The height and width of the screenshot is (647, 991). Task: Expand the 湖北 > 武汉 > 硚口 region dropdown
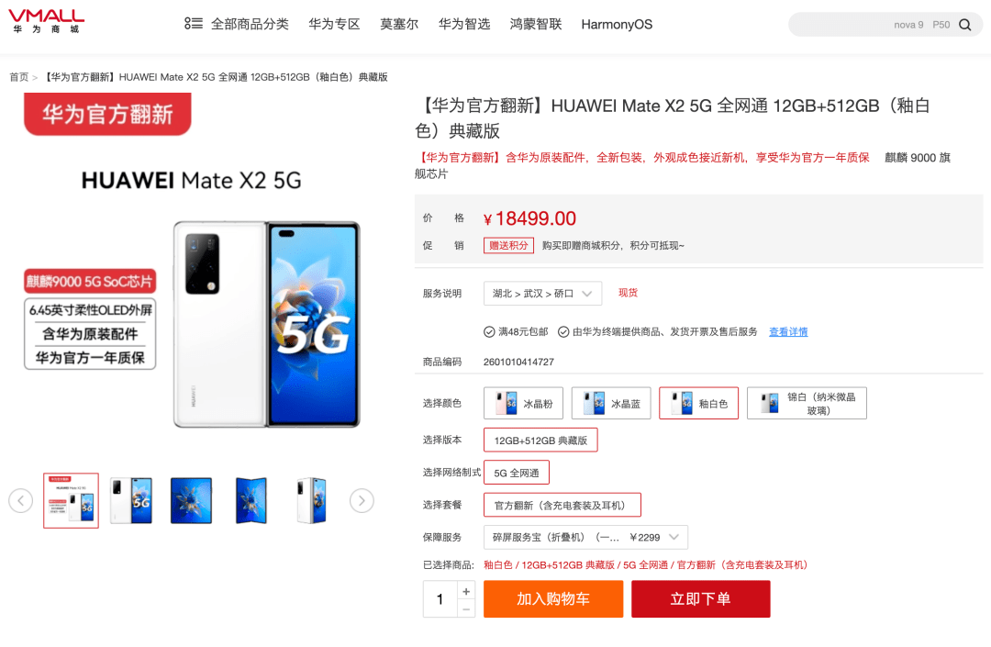(542, 293)
